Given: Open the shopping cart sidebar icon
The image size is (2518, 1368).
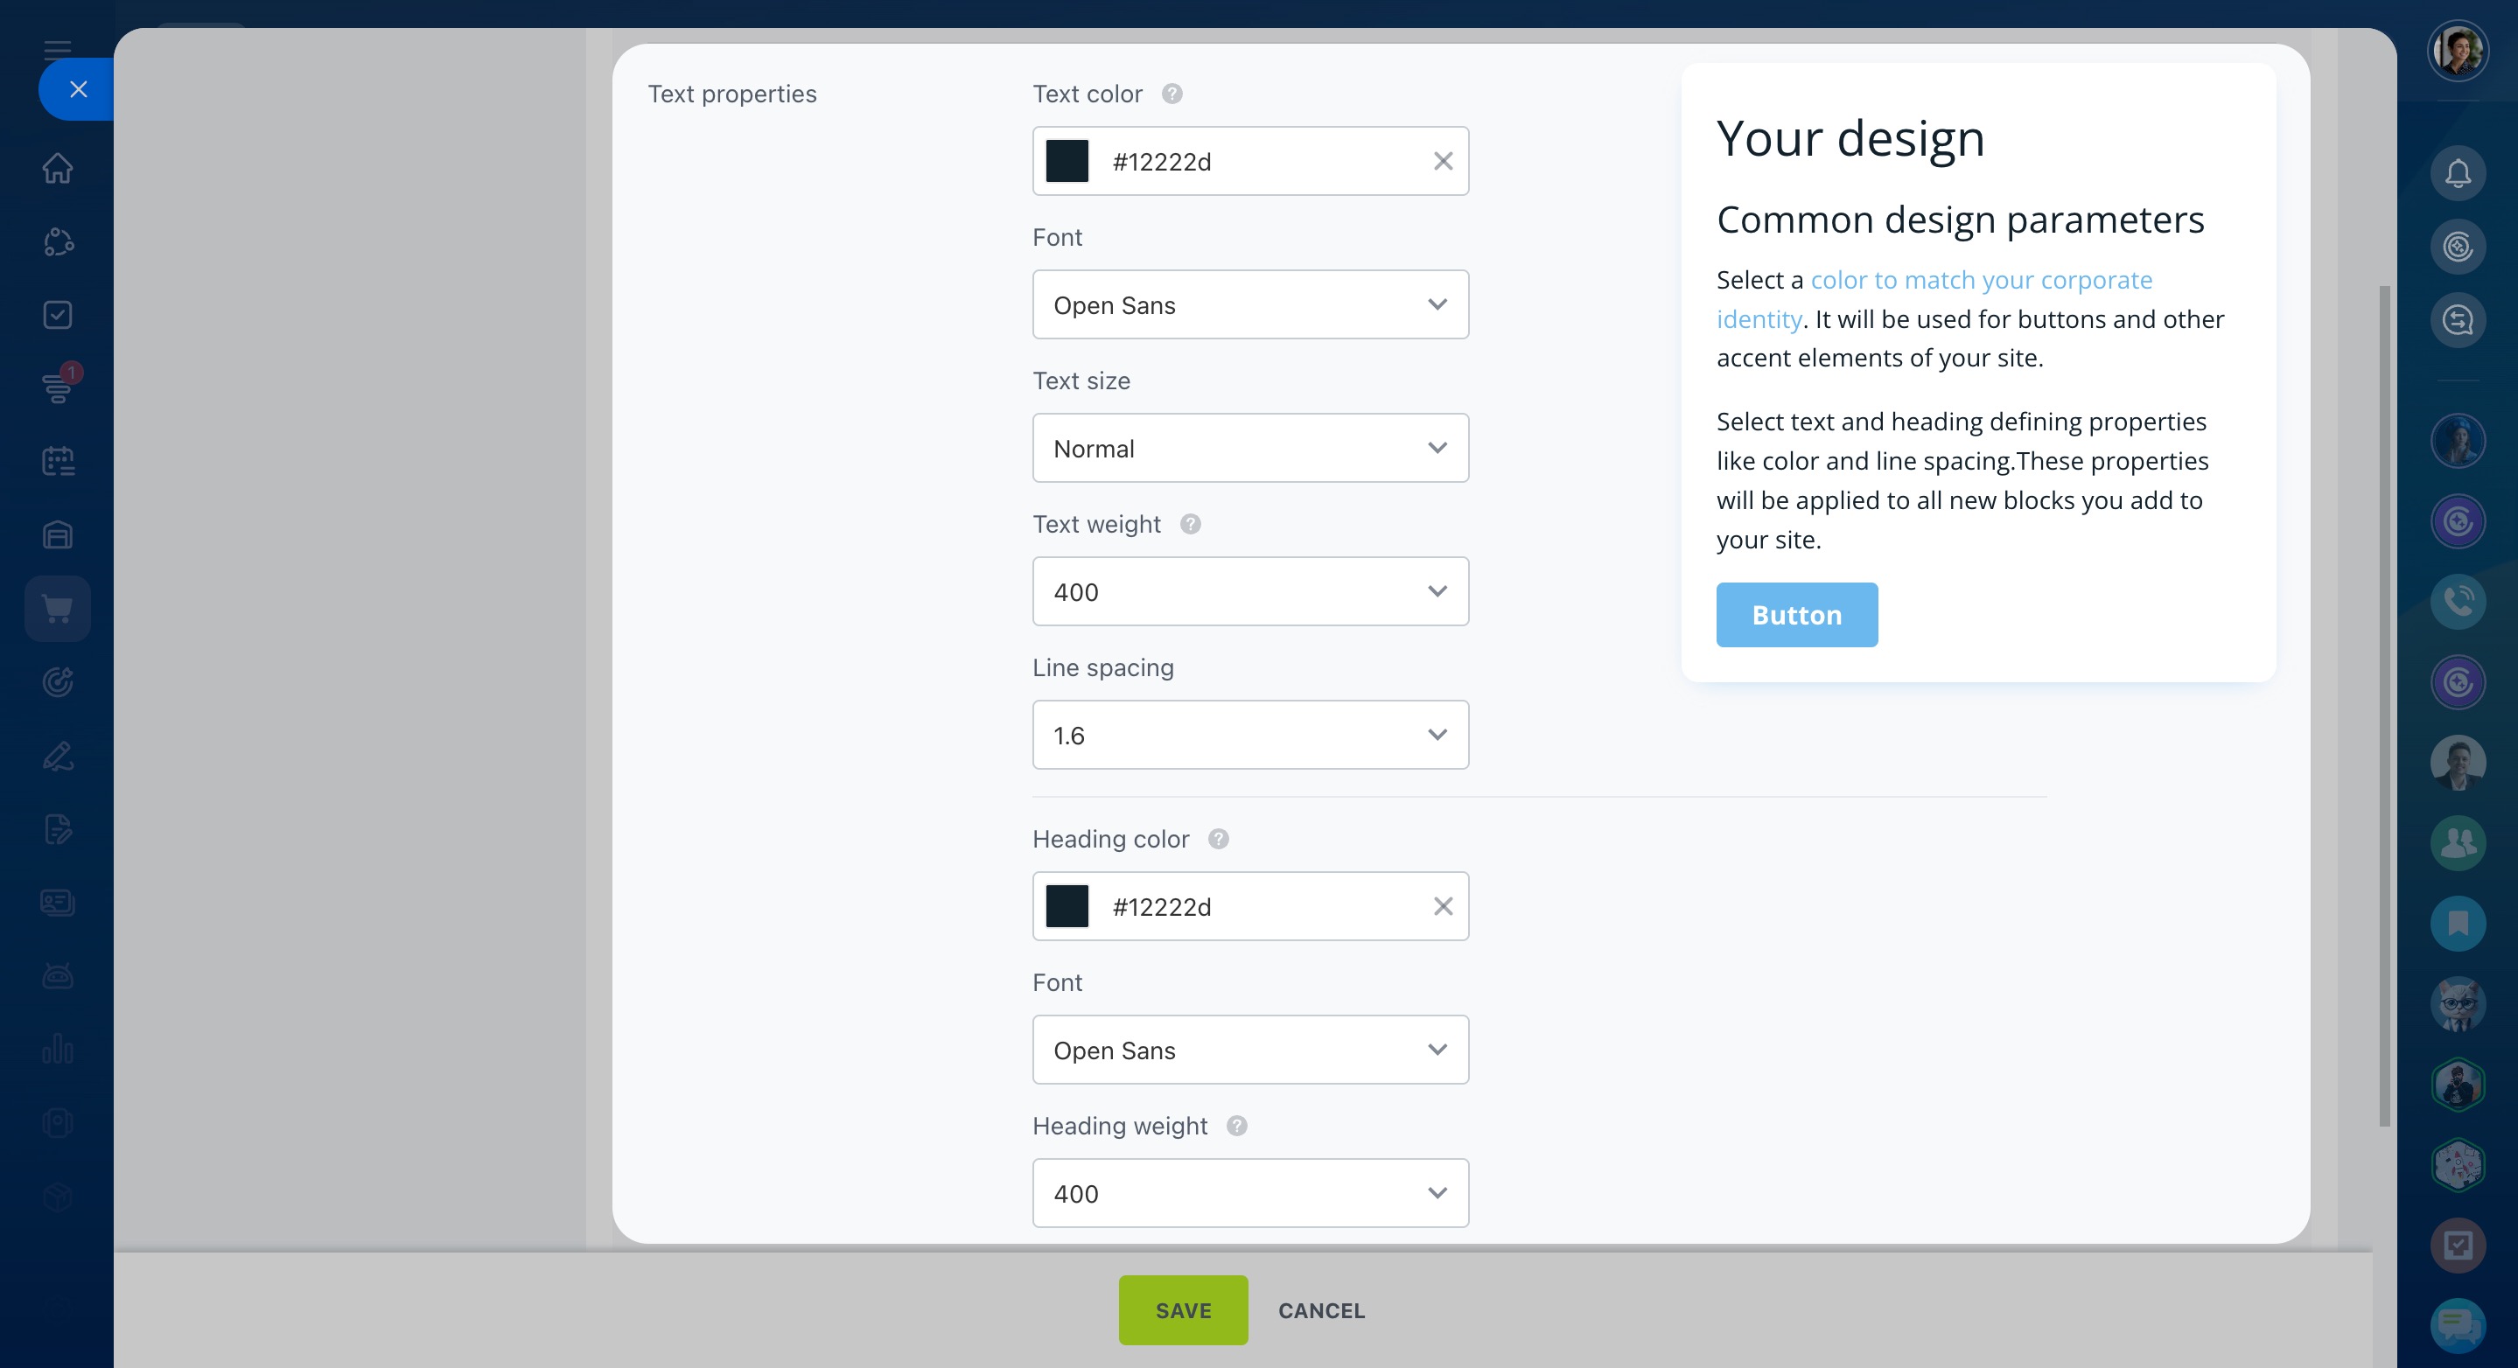Looking at the screenshot, I should 58,609.
